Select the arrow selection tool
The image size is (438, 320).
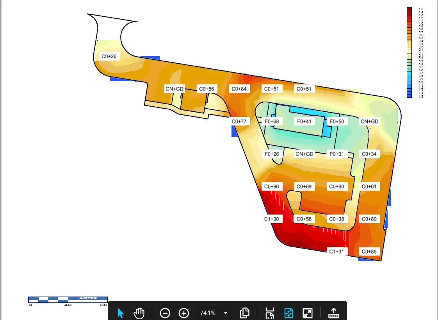pyautogui.click(x=120, y=313)
